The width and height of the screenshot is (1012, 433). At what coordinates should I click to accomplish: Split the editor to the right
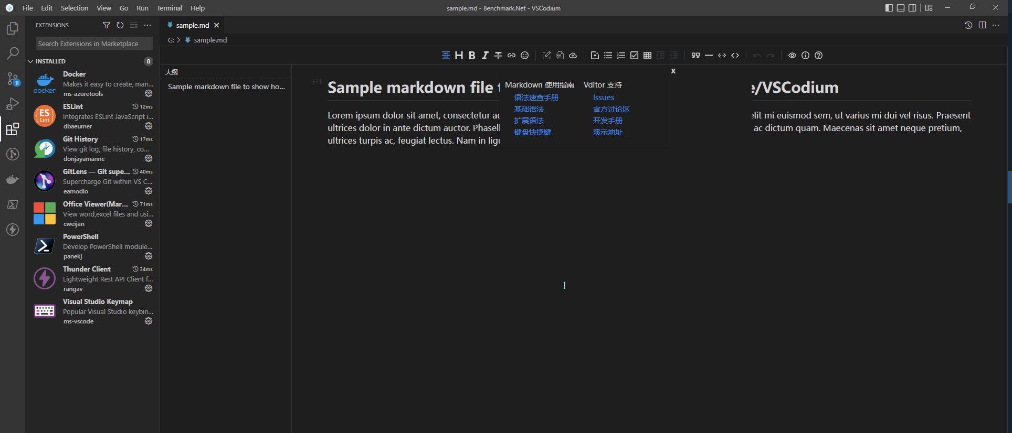point(982,25)
